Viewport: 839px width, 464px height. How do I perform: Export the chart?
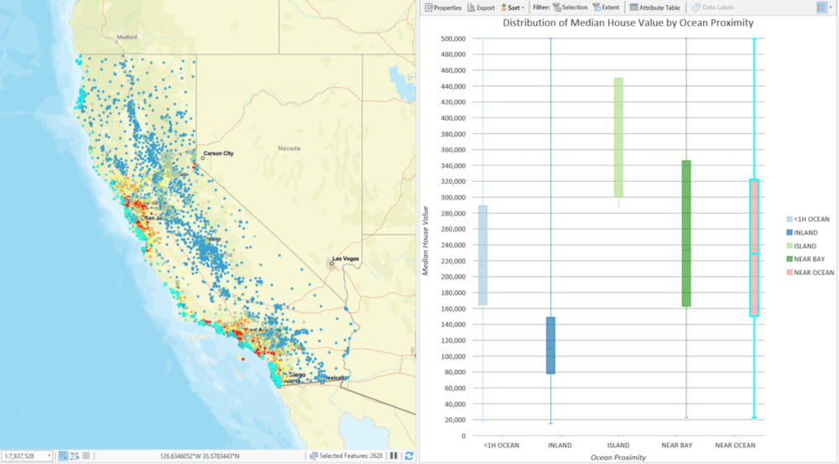click(x=481, y=8)
